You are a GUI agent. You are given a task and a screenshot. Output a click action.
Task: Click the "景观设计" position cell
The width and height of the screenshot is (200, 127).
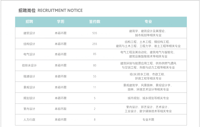[29, 87]
